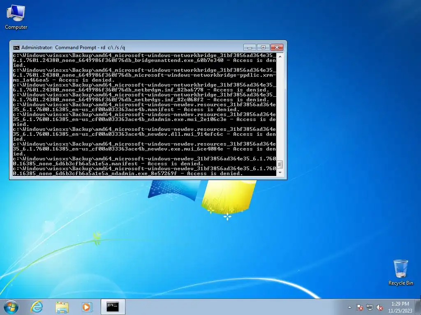Launch Windows Media Player from taskbar
Viewport: 421px width, 315px height.
pos(87,307)
